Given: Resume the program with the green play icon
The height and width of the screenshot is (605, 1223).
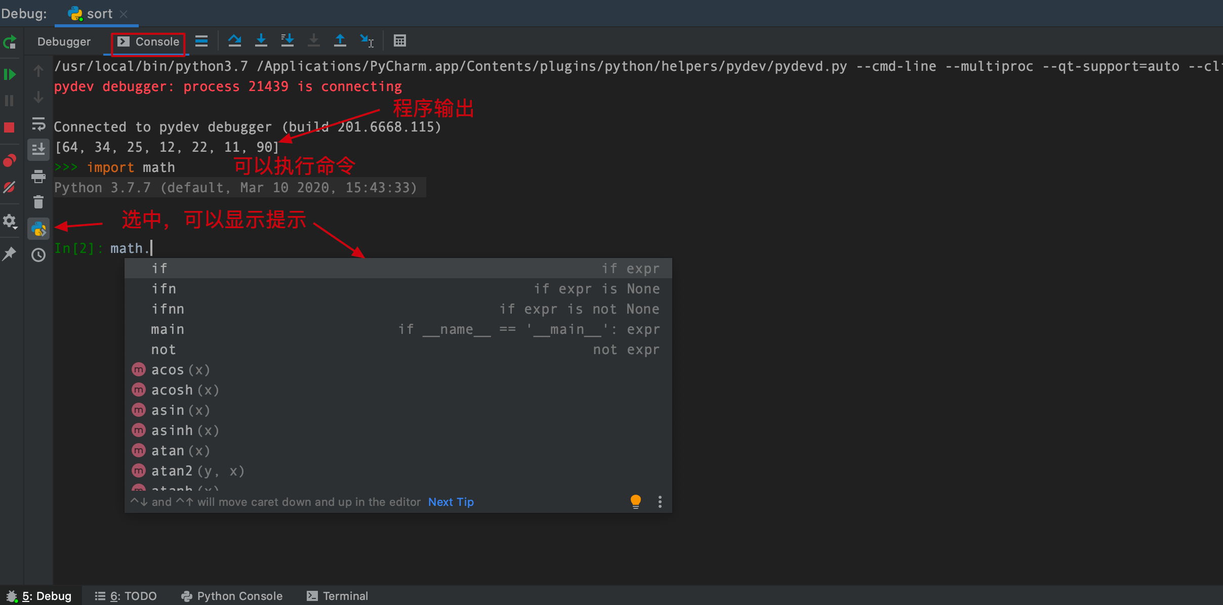Looking at the screenshot, I should tap(10, 74).
